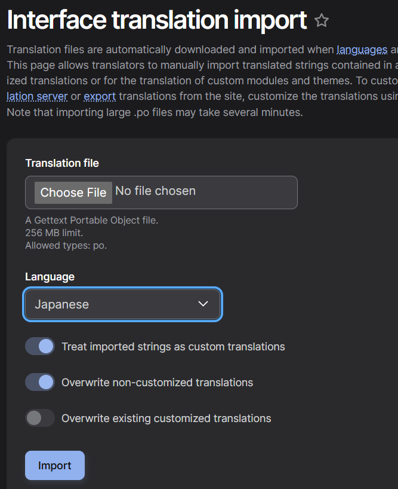Disable 'Overwrite non-customized translations' switch
This screenshot has width=398, height=489.
[40, 383]
